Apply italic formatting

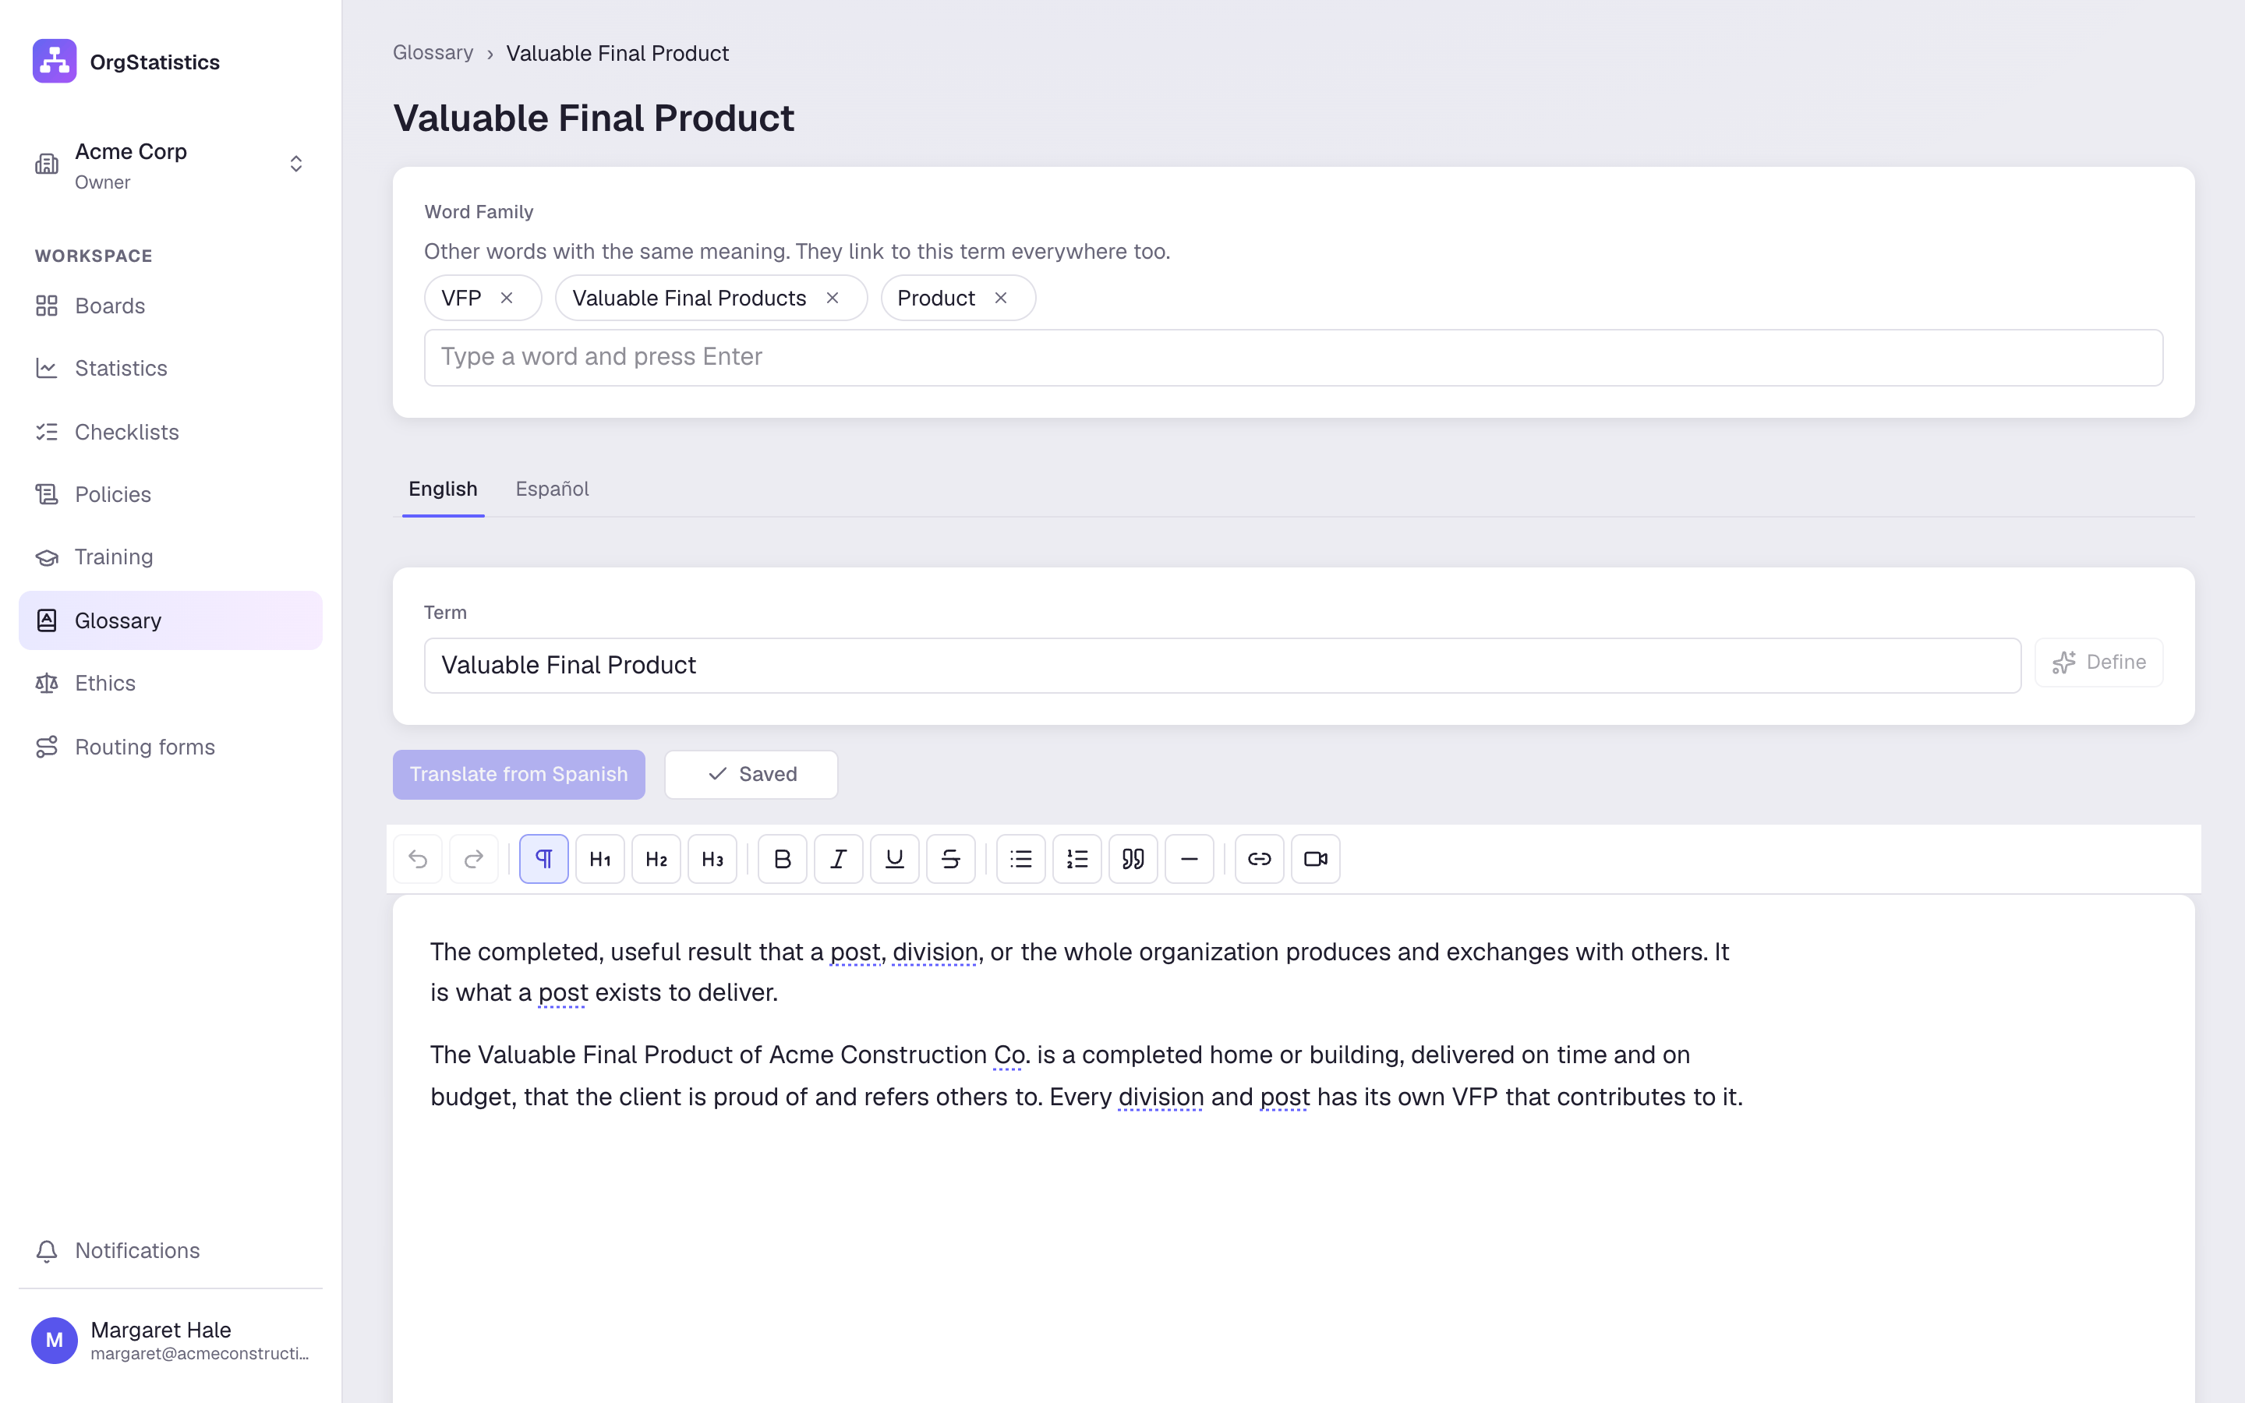(x=838, y=858)
